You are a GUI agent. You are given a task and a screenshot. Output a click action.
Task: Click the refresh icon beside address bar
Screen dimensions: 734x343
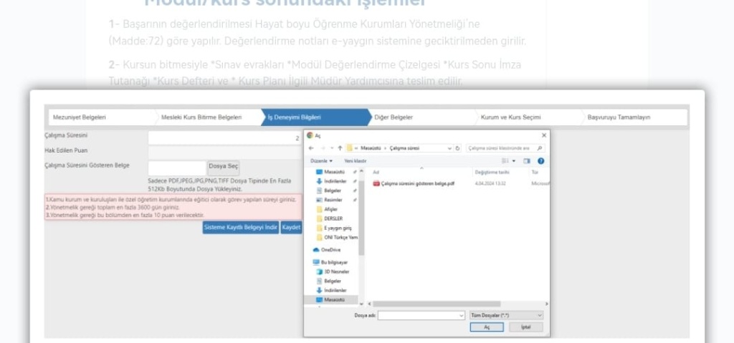458,148
